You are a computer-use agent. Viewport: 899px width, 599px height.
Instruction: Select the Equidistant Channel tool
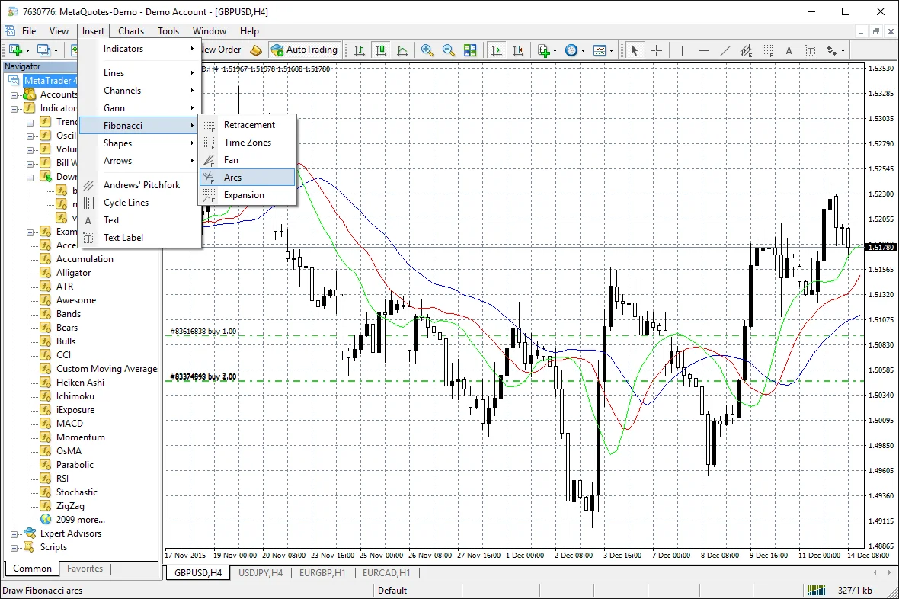(745, 50)
